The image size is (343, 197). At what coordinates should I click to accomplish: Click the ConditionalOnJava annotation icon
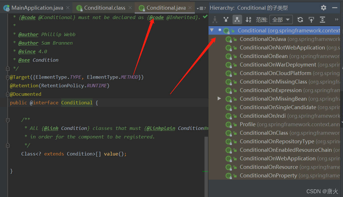point(228,39)
